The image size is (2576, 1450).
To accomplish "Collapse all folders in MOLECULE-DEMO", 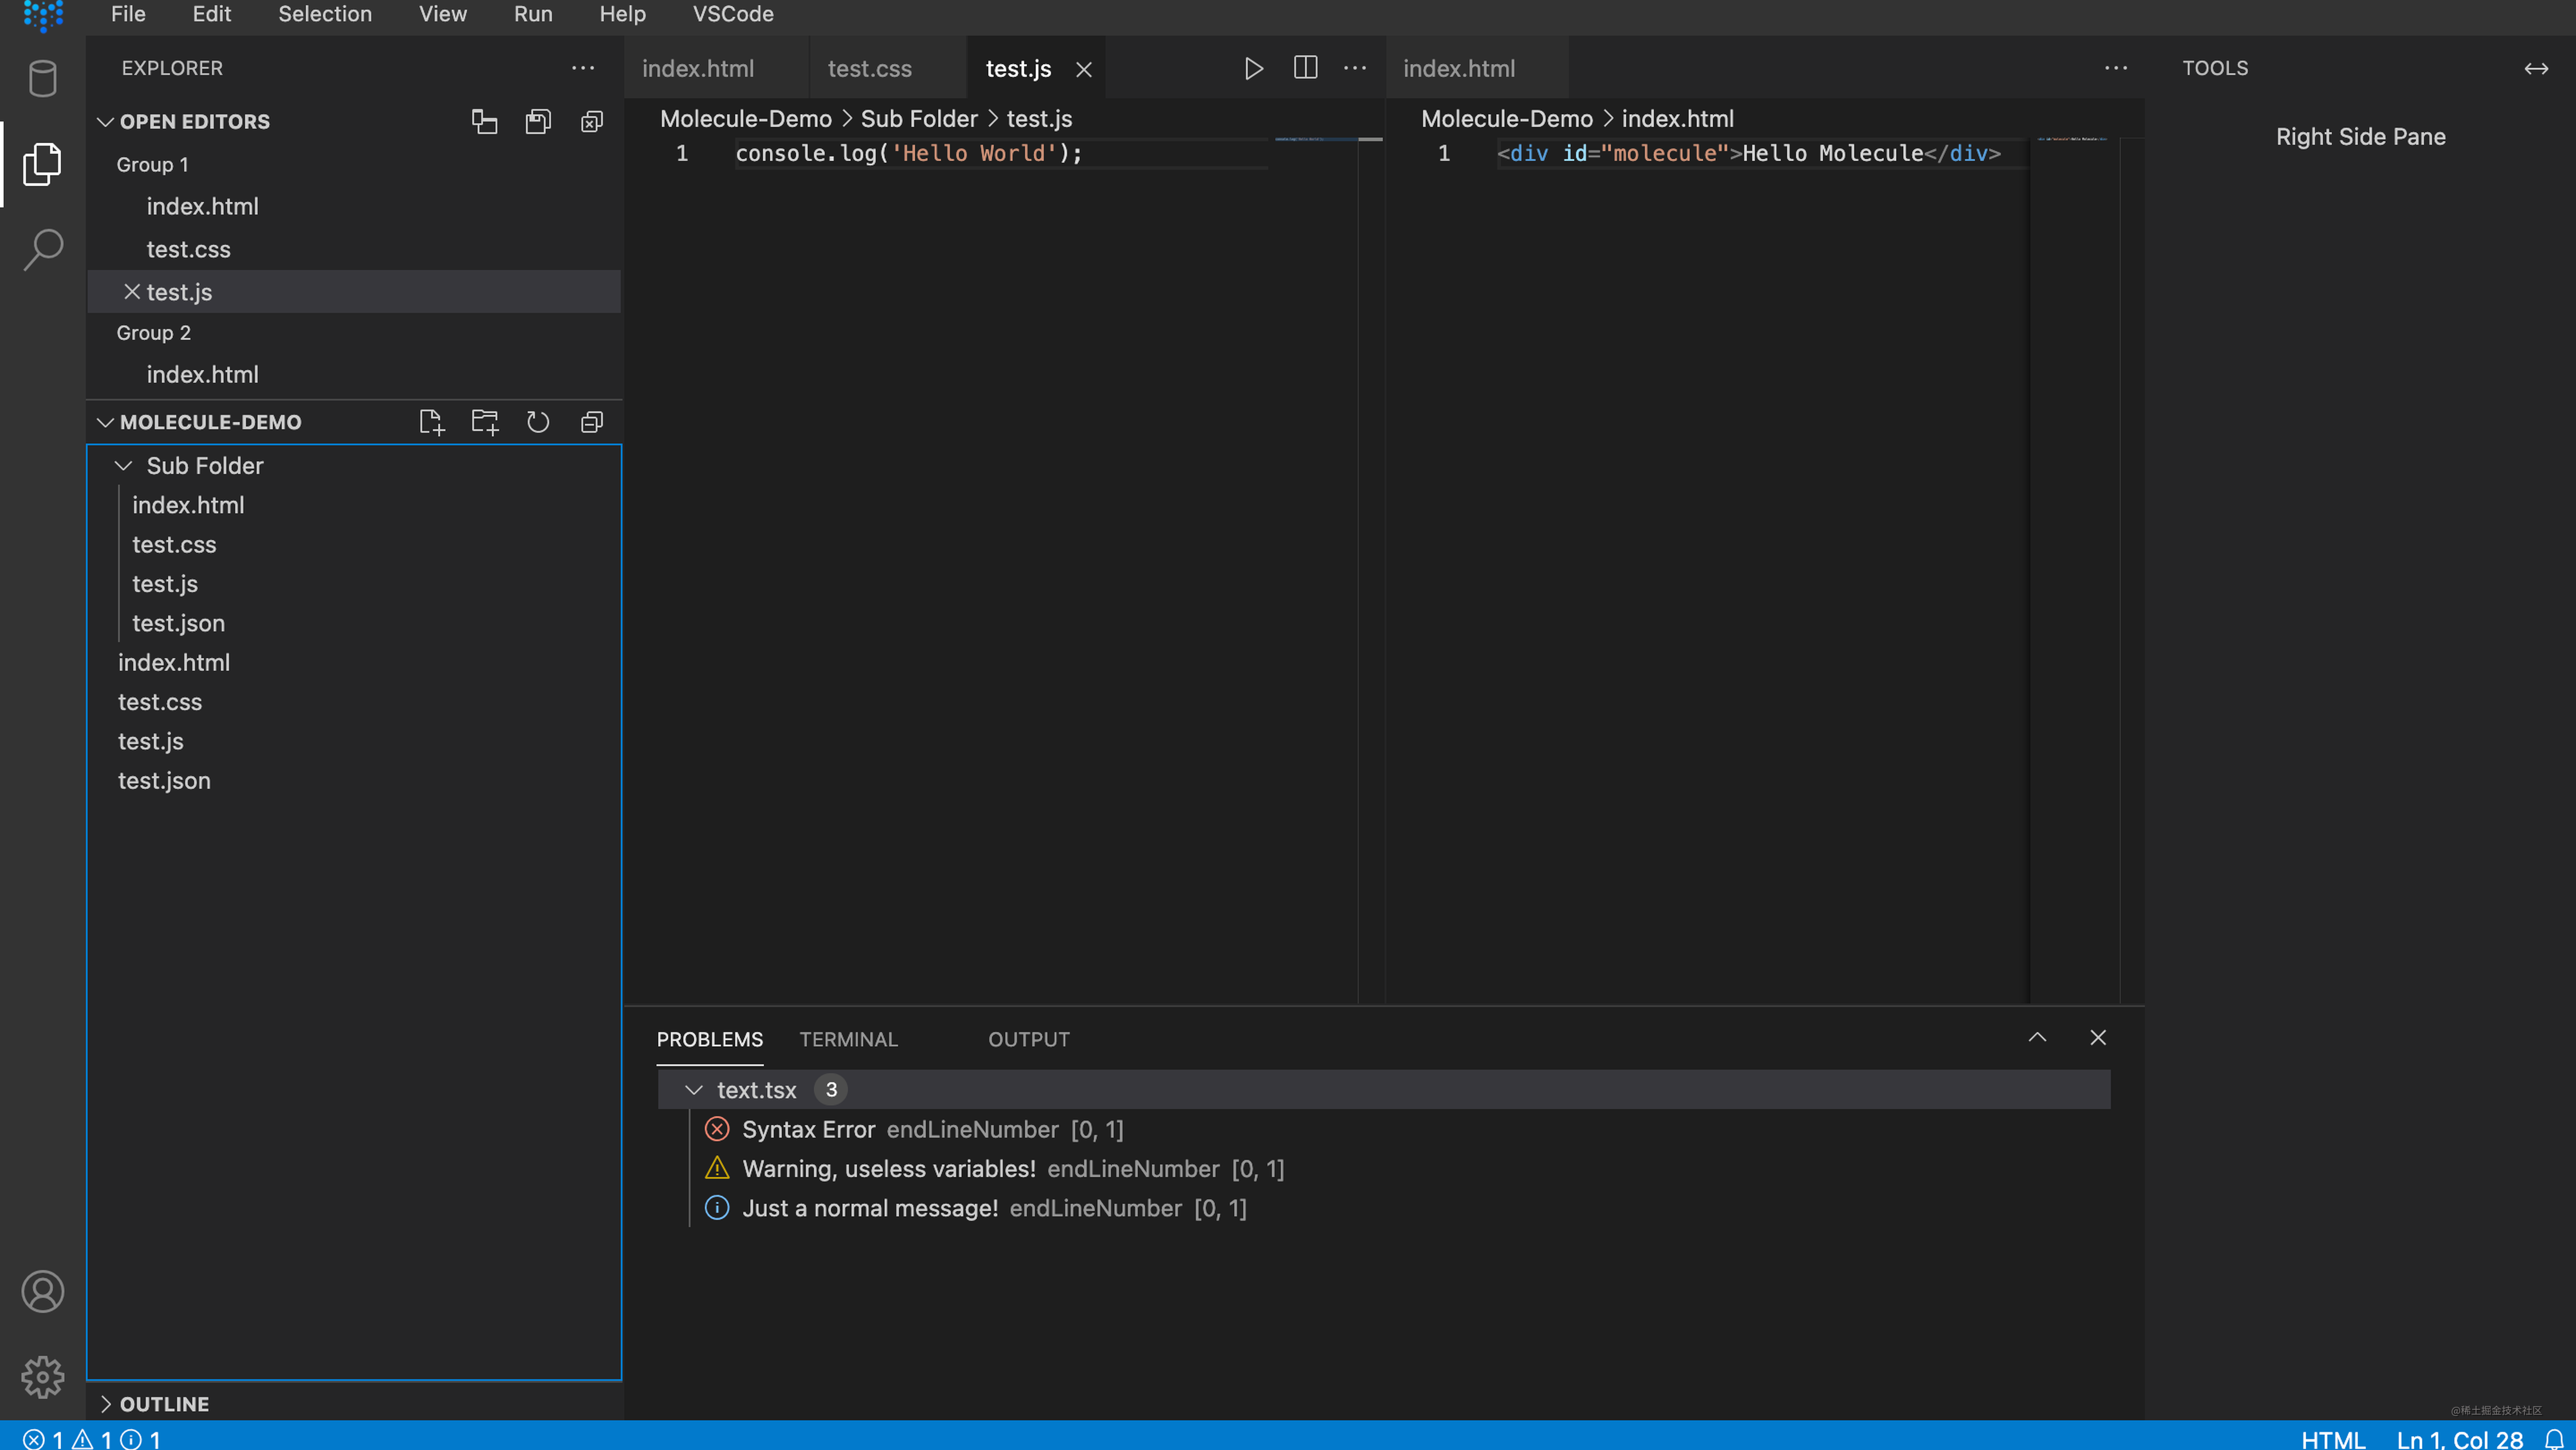I will click(591, 421).
